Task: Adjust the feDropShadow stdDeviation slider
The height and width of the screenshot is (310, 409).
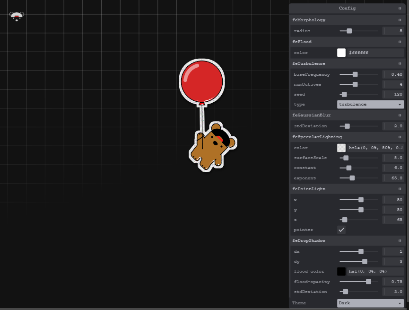Action: point(359,292)
